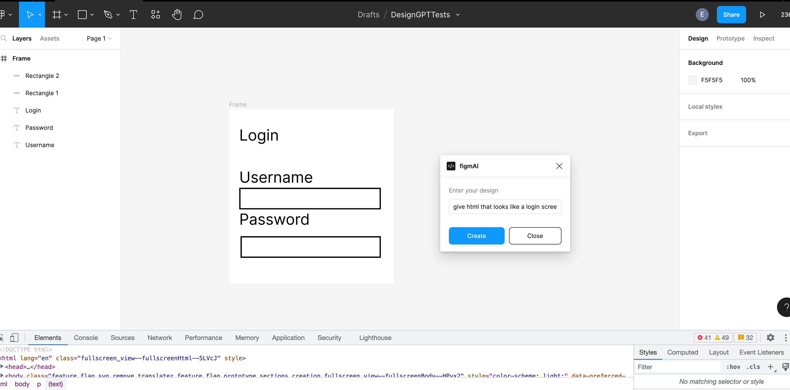Toggle the .cls class editor
790x390 pixels.
pyautogui.click(x=753, y=367)
